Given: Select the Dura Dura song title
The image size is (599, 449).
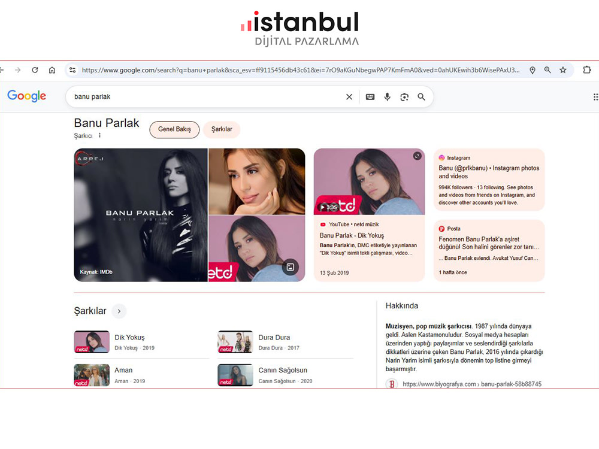Looking at the screenshot, I should tap(274, 338).
